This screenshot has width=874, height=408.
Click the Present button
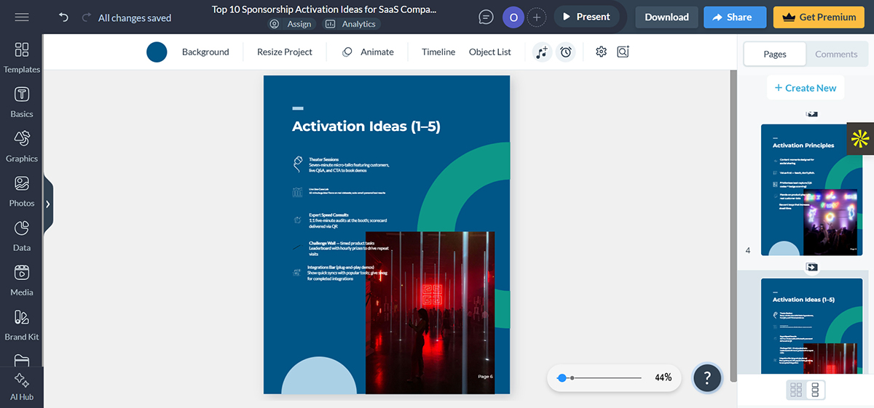pyautogui.click(x=587, y=17)
